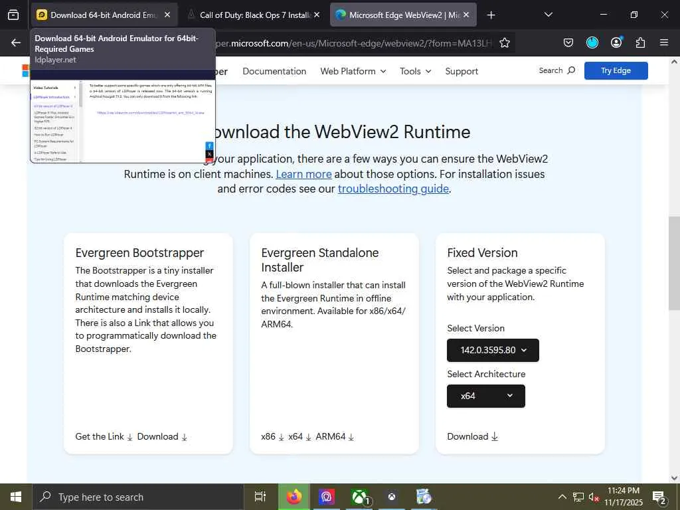Viewport: 680px width, 510px height.
Task: Open a new tab with plus button
Action: 491,15
